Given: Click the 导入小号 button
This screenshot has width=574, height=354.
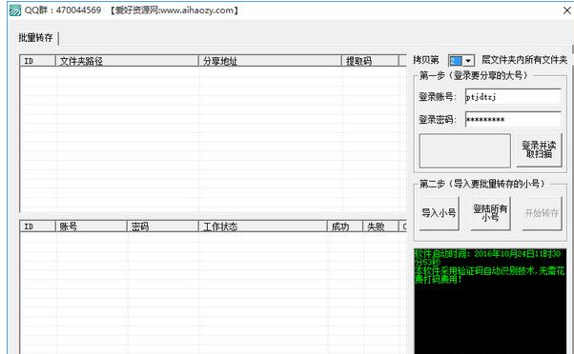Looking at the screenshot, I should (x=439, y=213).
